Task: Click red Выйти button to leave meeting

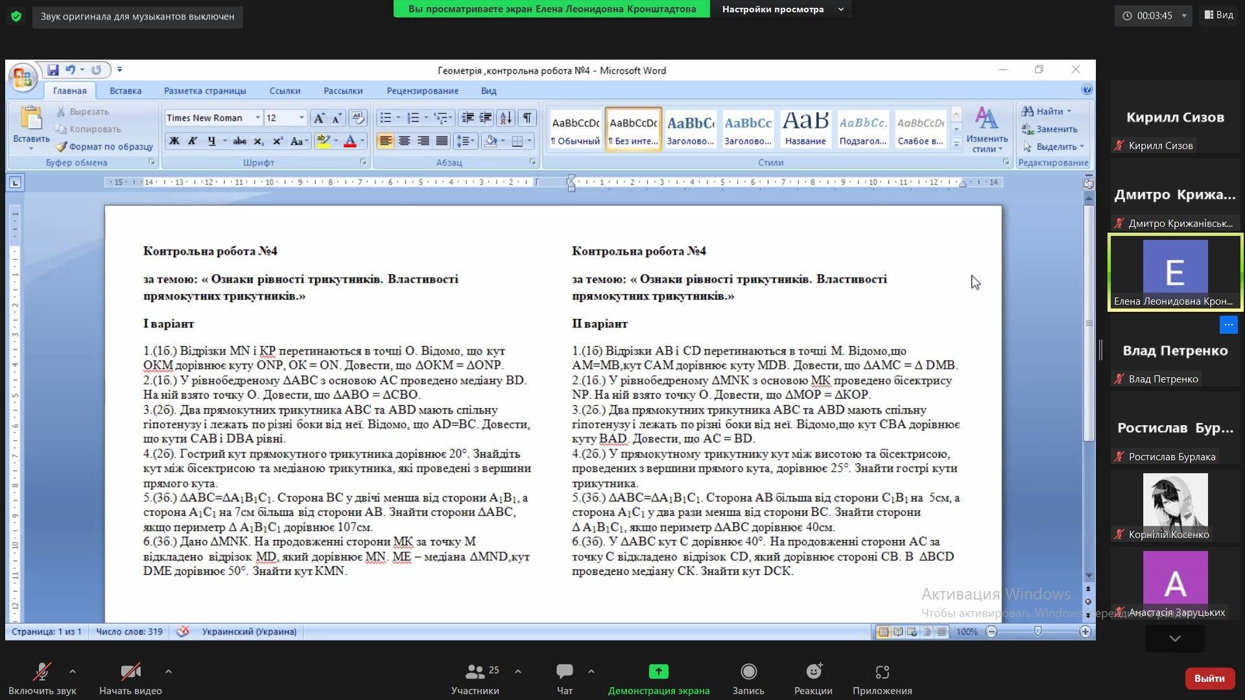Action: (1209, 678)
